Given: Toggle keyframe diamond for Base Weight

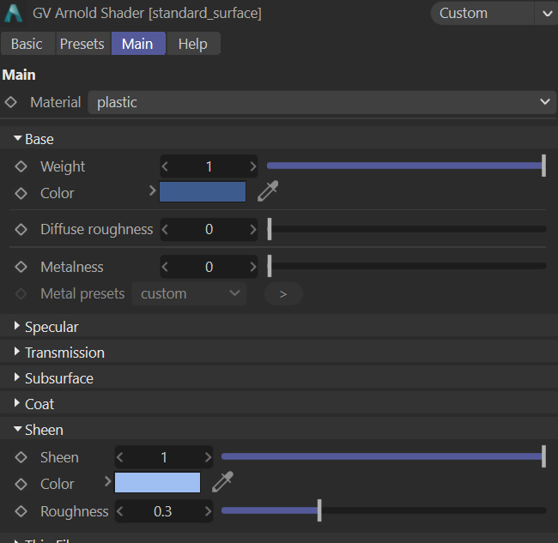Looking at the screenshot, I should click(x=21, y=166).
